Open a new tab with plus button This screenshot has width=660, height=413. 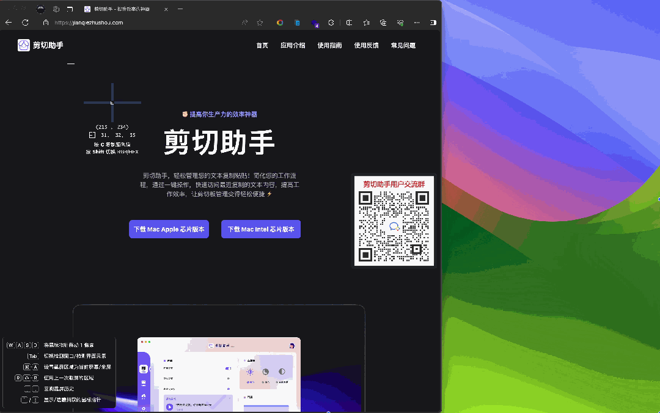(180, 9)
